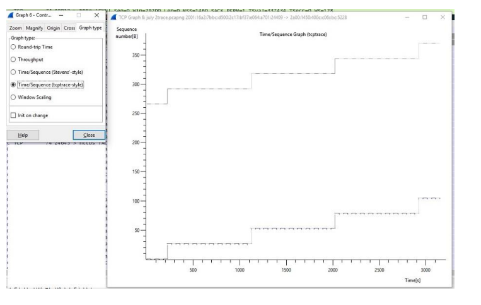Select the Window Scaling graph type
The width and height of the screenshot is (481, 305).
tap(13, 98)
